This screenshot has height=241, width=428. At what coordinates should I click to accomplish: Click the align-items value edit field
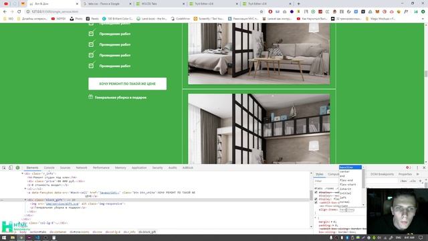346,210
